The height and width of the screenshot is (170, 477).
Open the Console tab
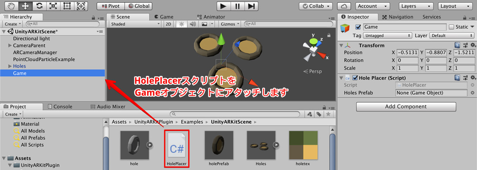(x=60, y=106)
